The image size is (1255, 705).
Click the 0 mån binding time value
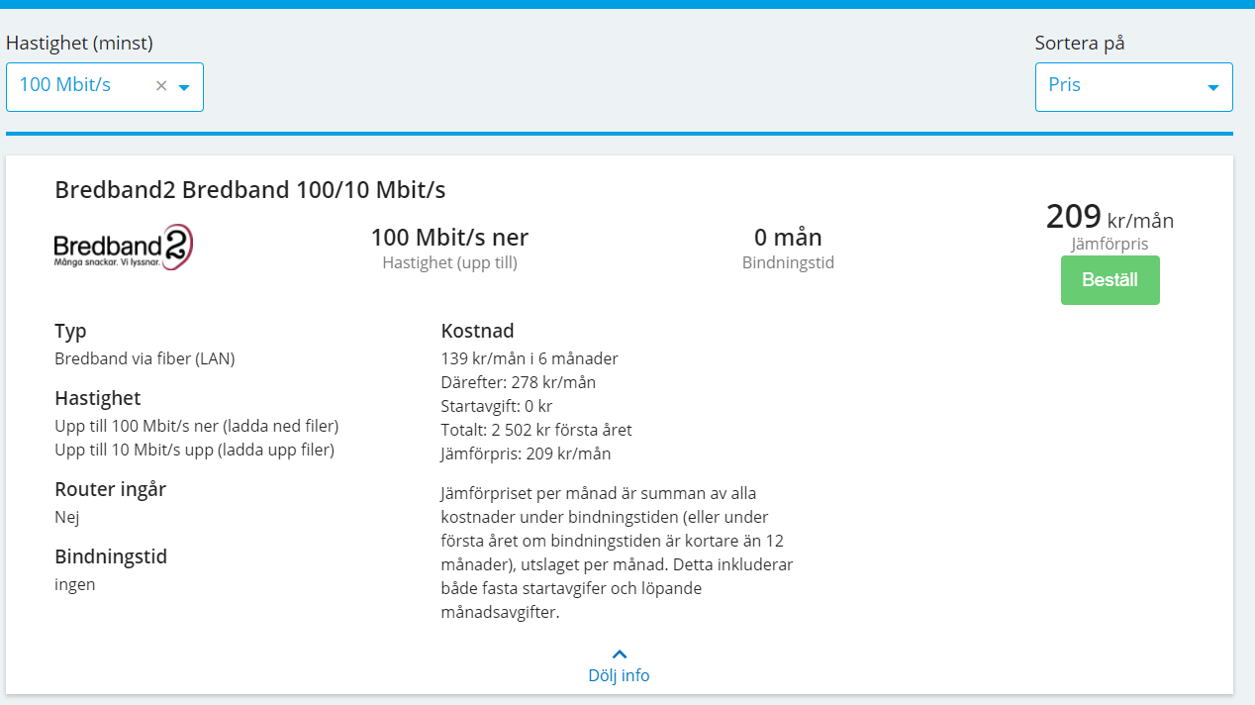coord(788,238)
